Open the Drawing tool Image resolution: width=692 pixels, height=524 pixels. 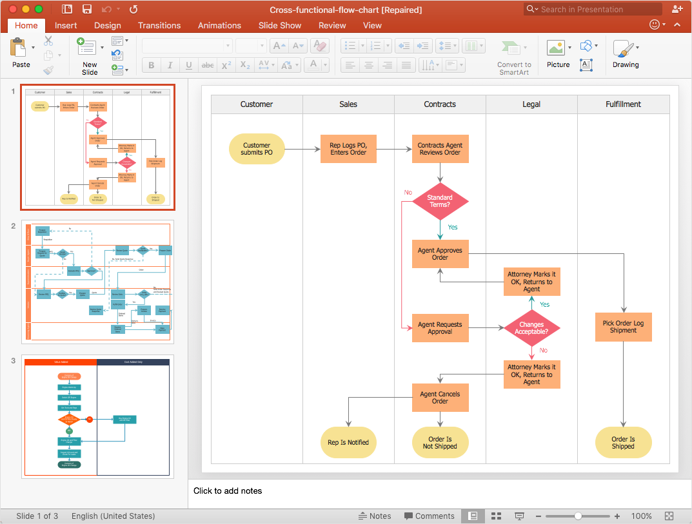pyautogui.click(x=621, y=48)
